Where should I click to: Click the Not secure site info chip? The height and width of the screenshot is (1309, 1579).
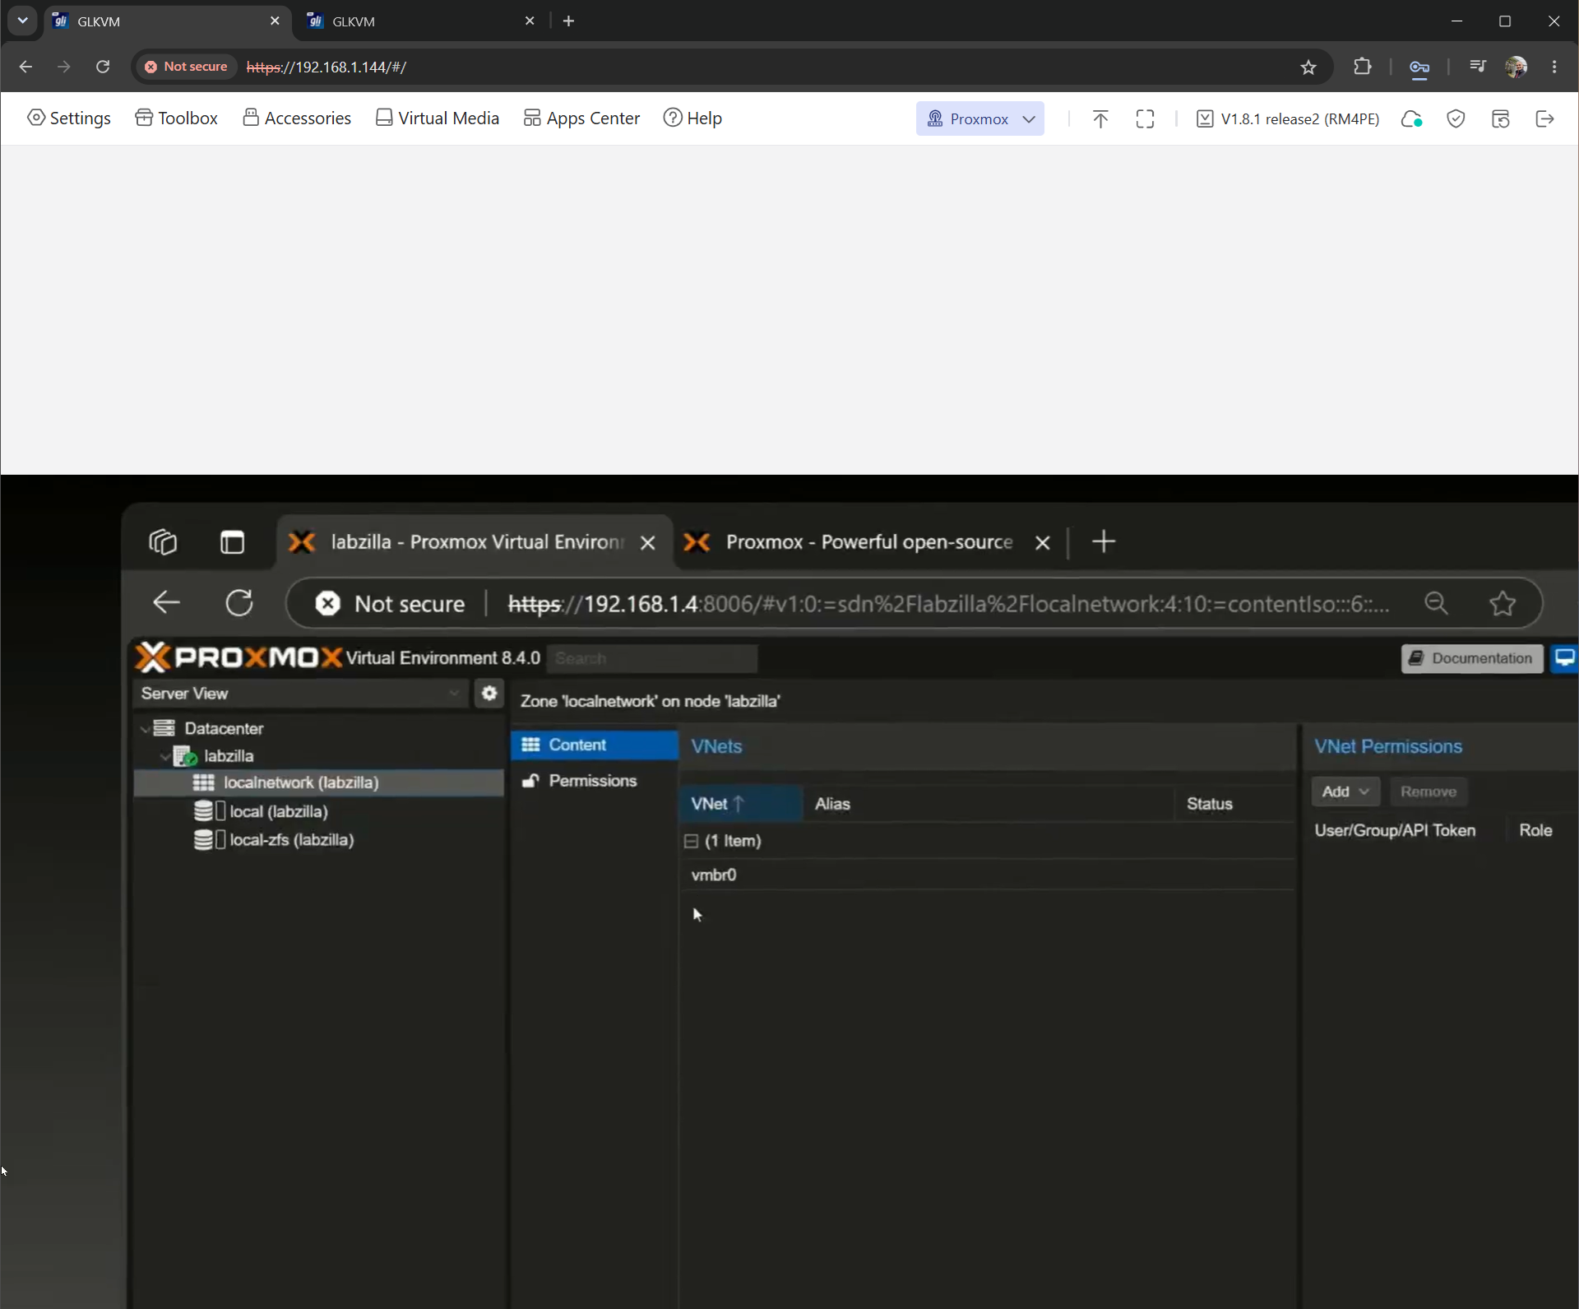click(x=186, y=67)
